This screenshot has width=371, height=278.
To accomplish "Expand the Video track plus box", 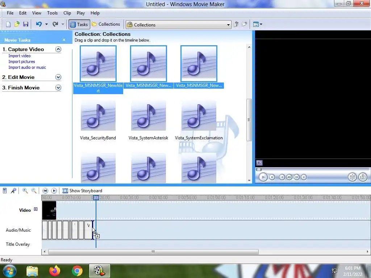I will tap(36, 209).
